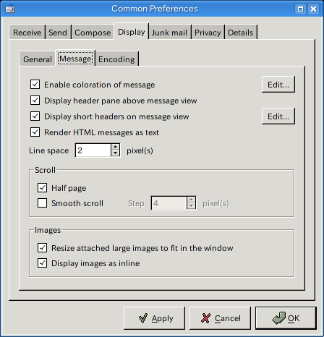
Task: Toggle the Half page scroll option
Action: [43, 188]
